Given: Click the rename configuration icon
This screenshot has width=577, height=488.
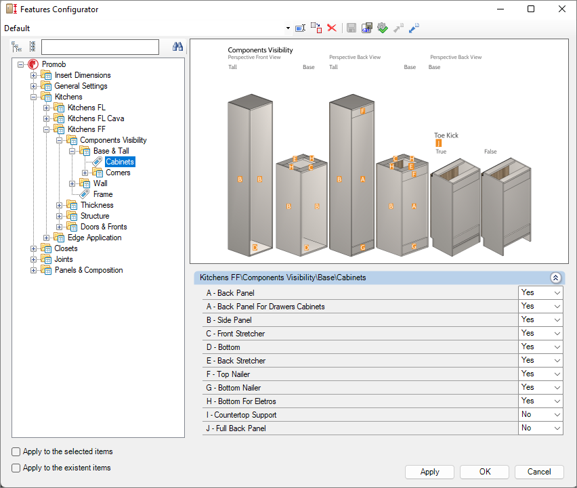Looking at the screenshot, I should (x=301, y=28).
